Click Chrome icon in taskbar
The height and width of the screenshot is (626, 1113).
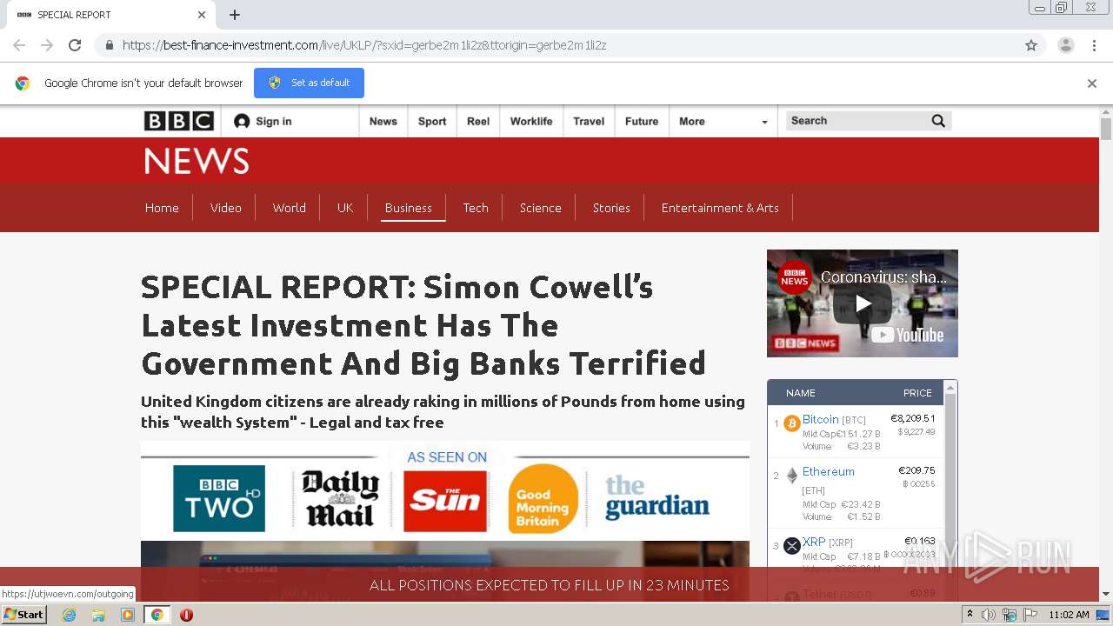157,615
